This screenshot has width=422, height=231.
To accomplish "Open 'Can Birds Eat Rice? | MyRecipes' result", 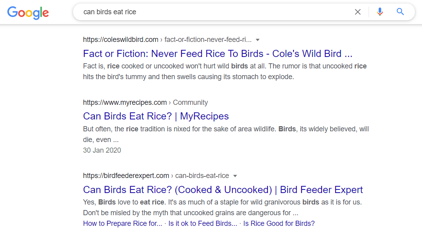I will coord(156,116).
